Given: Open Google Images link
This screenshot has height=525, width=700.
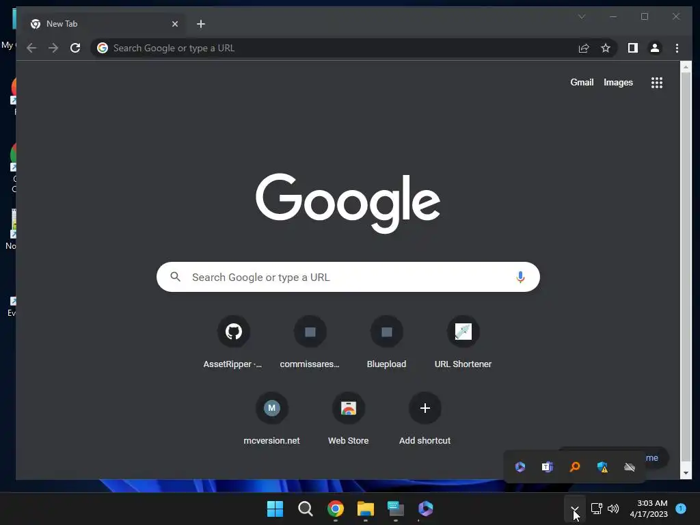Looking at the screenshot, I should click(618, 83).
